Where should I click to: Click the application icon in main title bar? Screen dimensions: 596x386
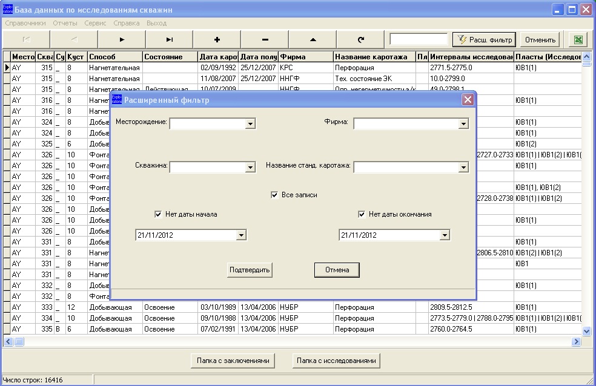8,9
